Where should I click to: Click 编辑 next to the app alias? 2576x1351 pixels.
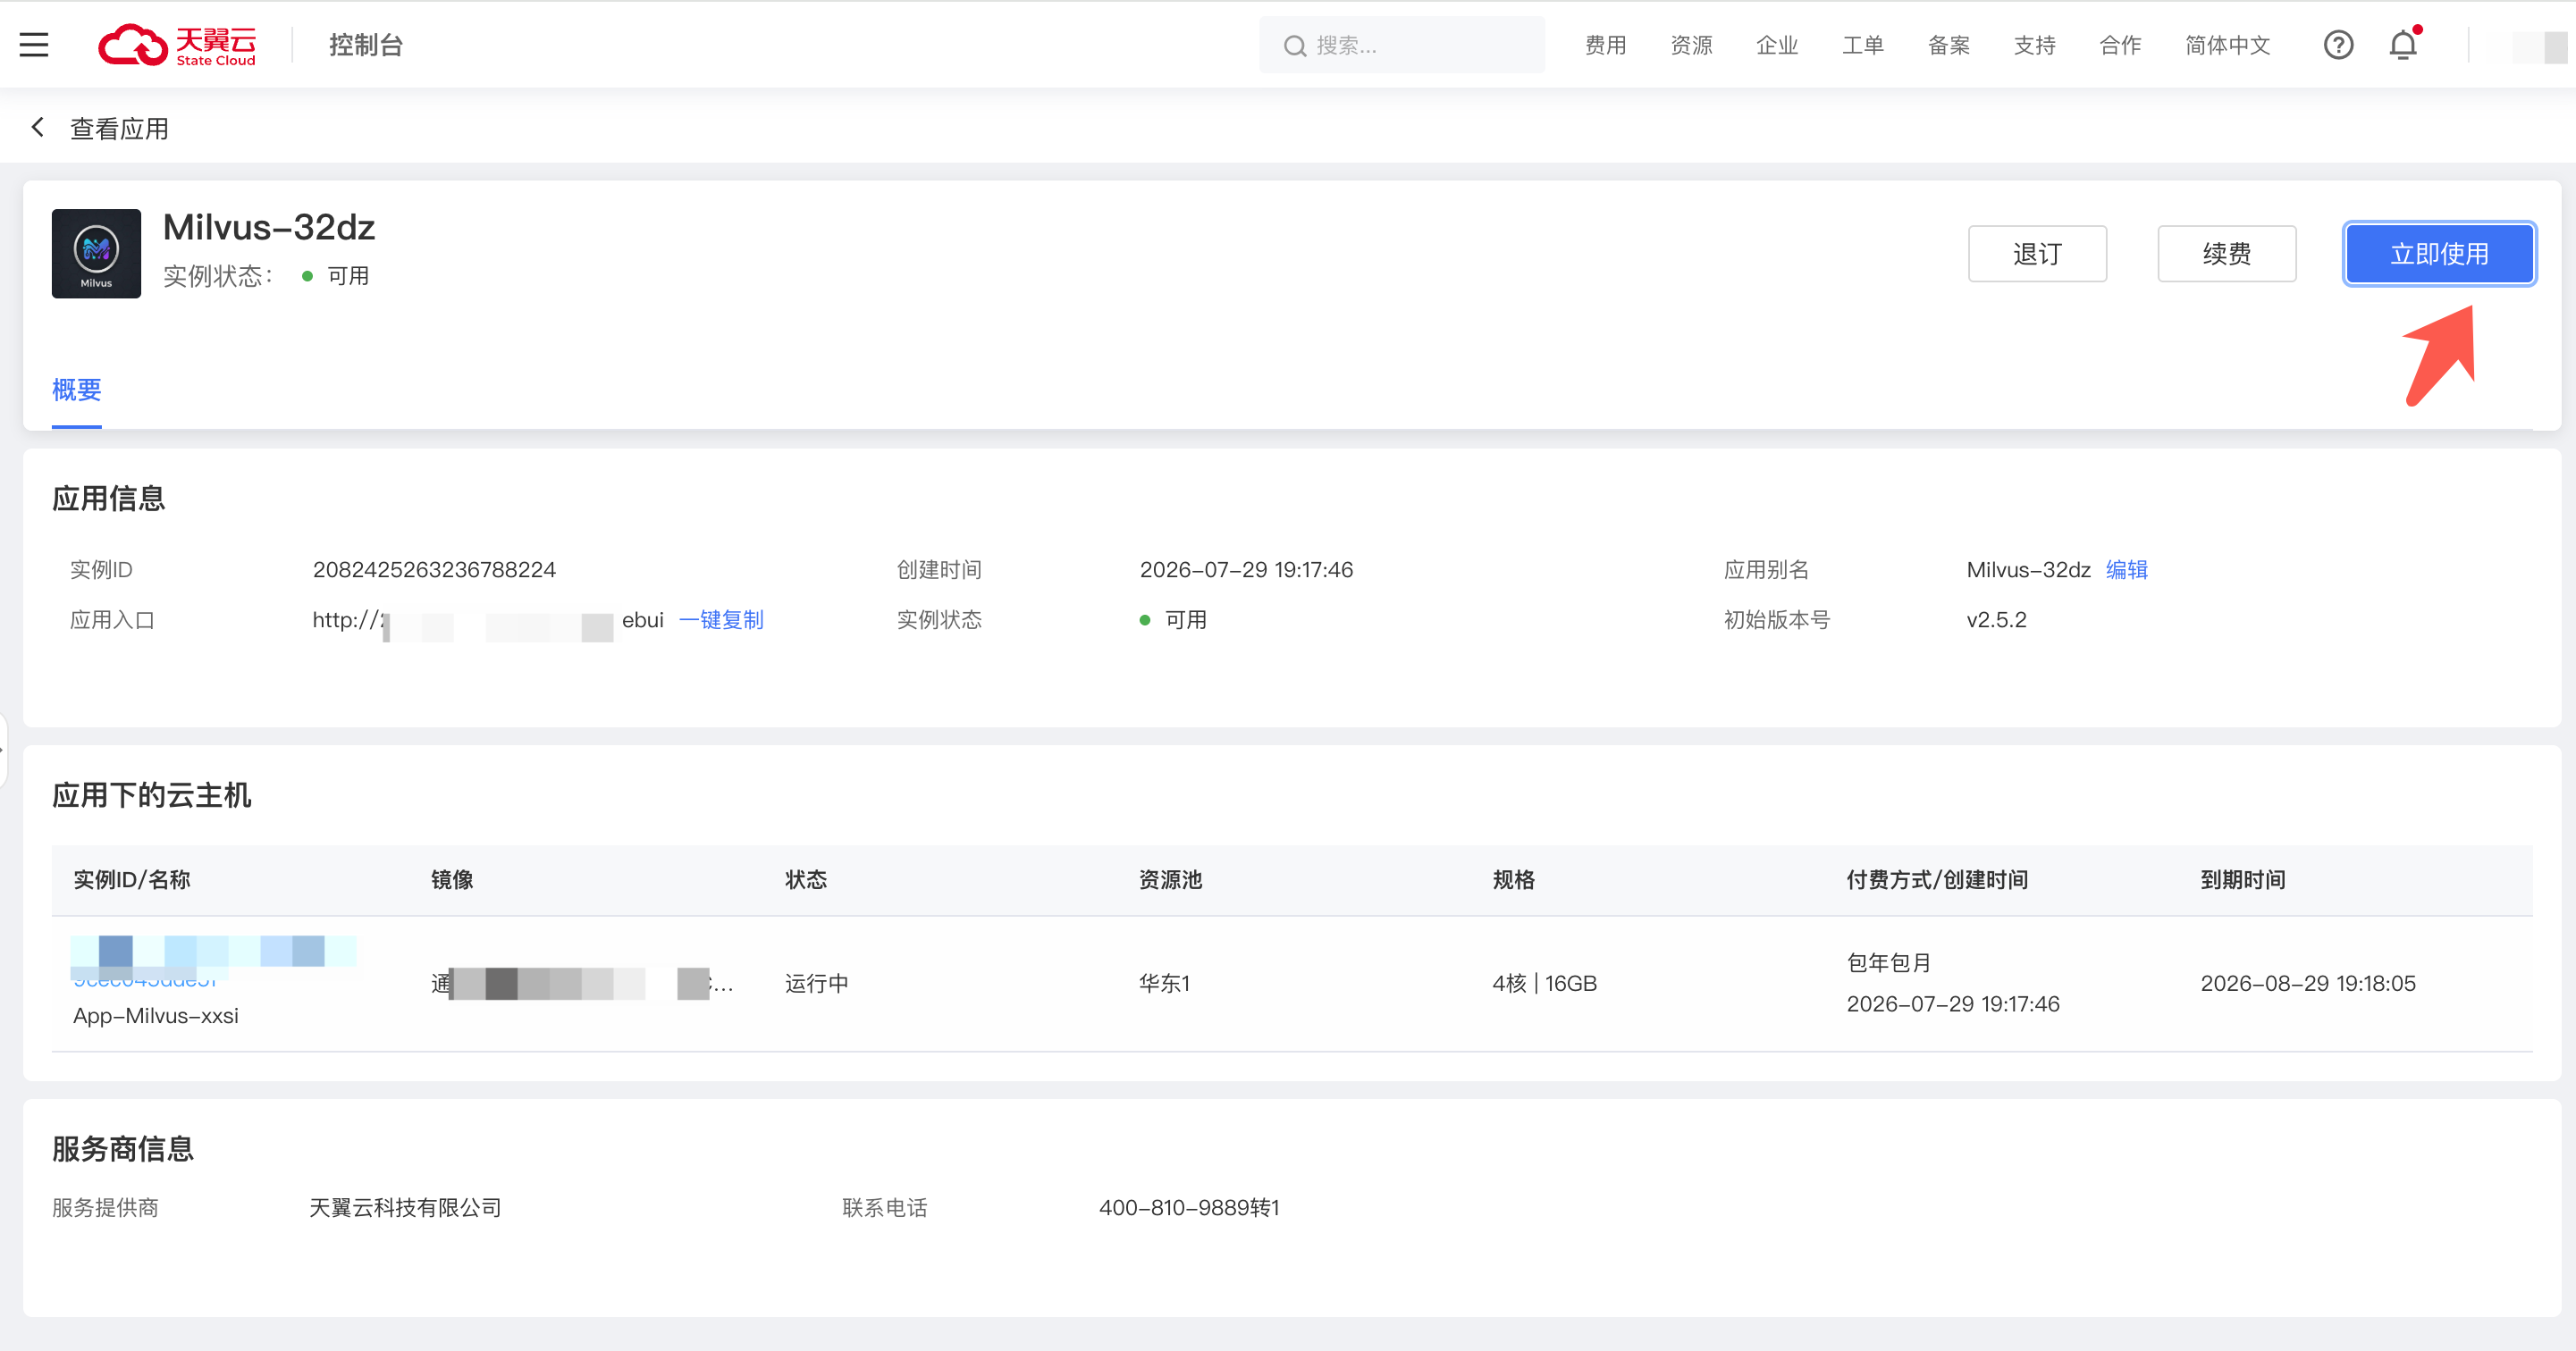(x=2127, y=570)
